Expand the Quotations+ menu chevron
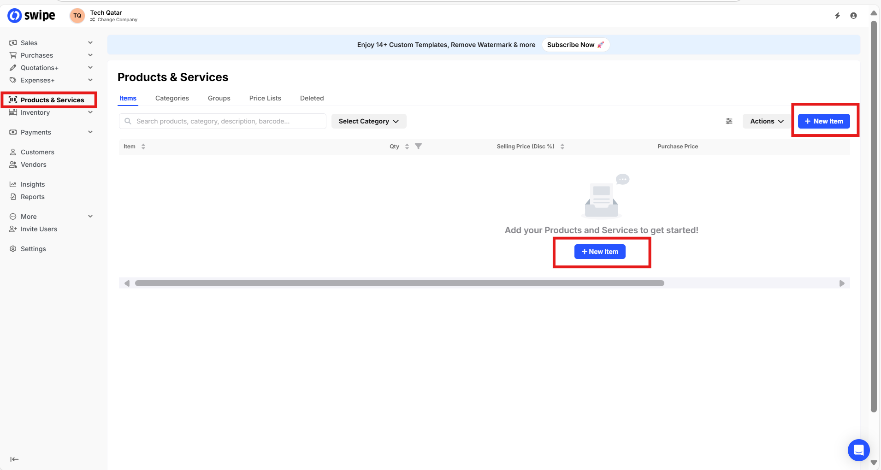This screenshot has width=881, height=470. pyautogui.click(x=90, y=68)
